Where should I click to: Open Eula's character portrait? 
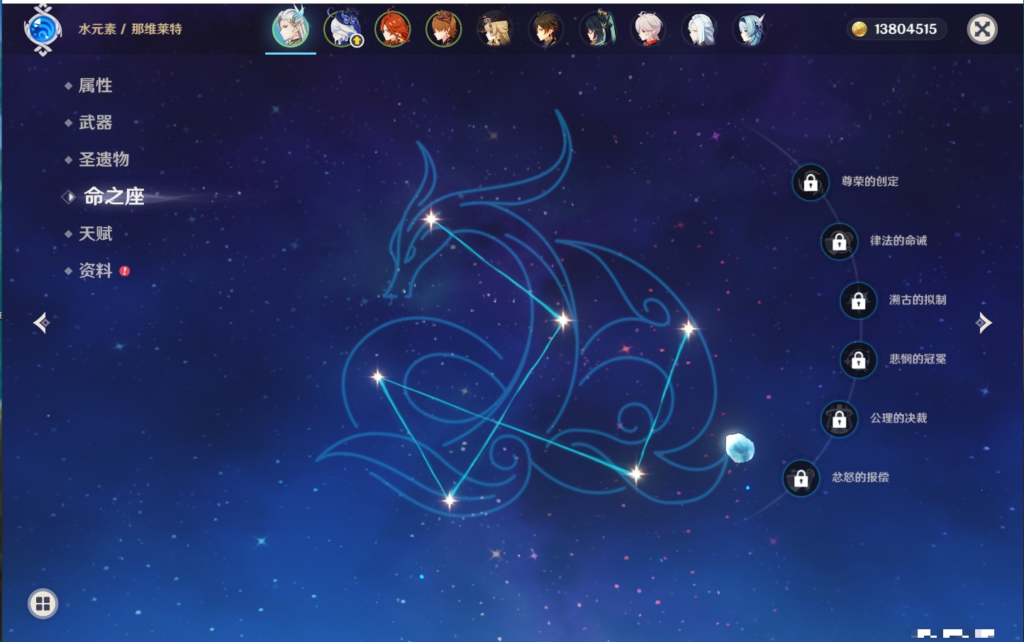(750, 30)
